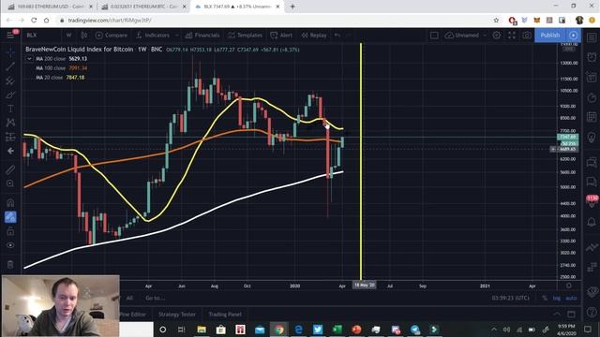Click the blue Publish button
600x337 pixels.
tap(550, 36)
